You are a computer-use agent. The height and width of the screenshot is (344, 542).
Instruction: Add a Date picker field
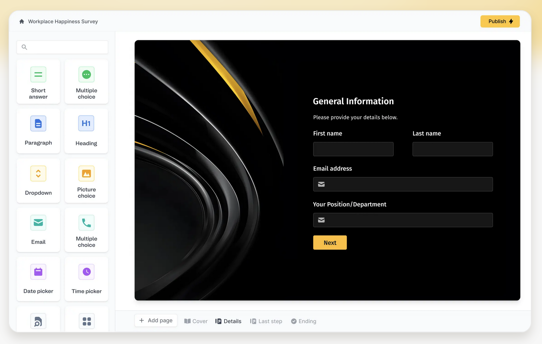tap(38, 279)
